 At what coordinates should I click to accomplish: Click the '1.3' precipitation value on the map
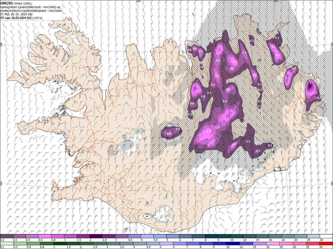point(287,78)
